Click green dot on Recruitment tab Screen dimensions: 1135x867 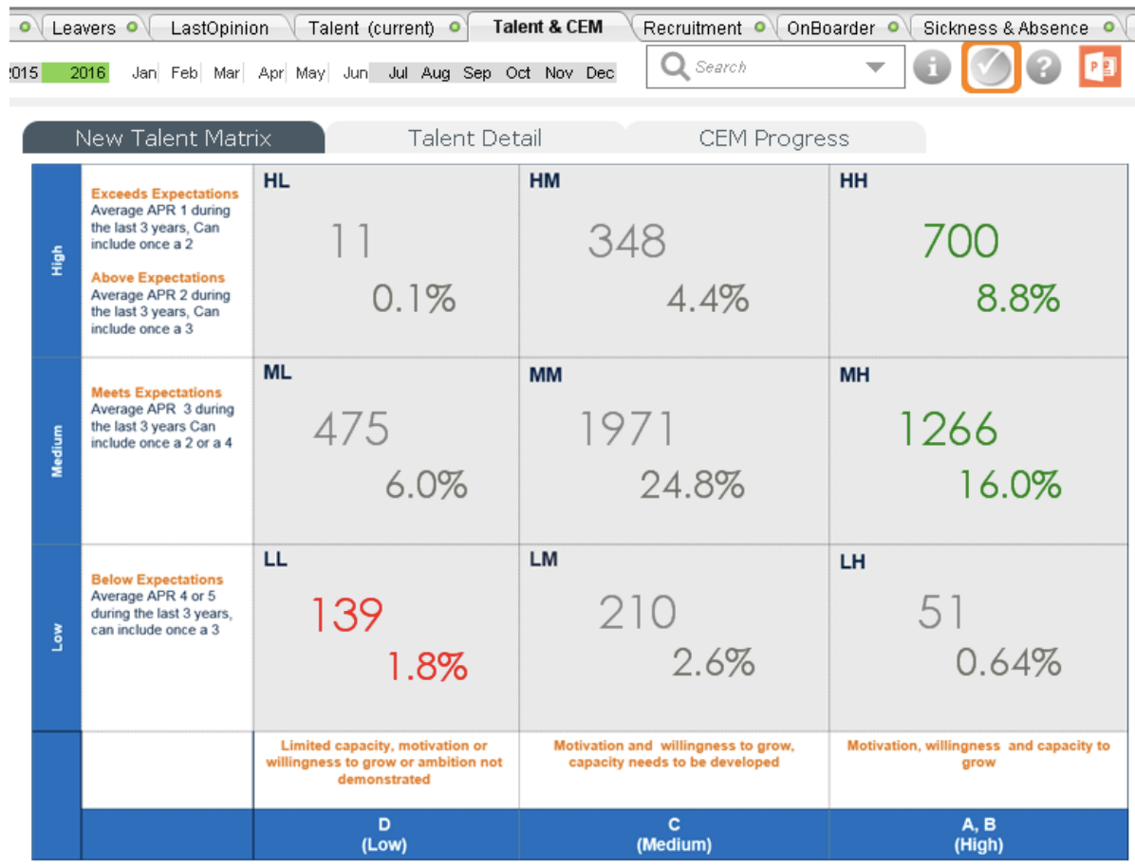(x=760, y=28)
